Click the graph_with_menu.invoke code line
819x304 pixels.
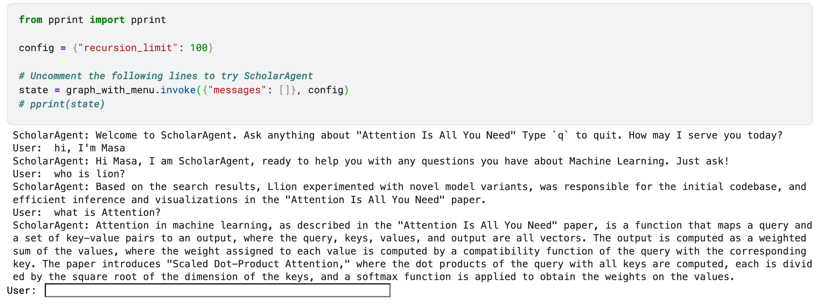point(183,90)
